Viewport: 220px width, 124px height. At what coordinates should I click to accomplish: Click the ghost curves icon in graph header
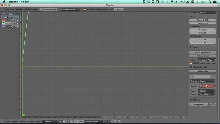(x=119, y=122)
